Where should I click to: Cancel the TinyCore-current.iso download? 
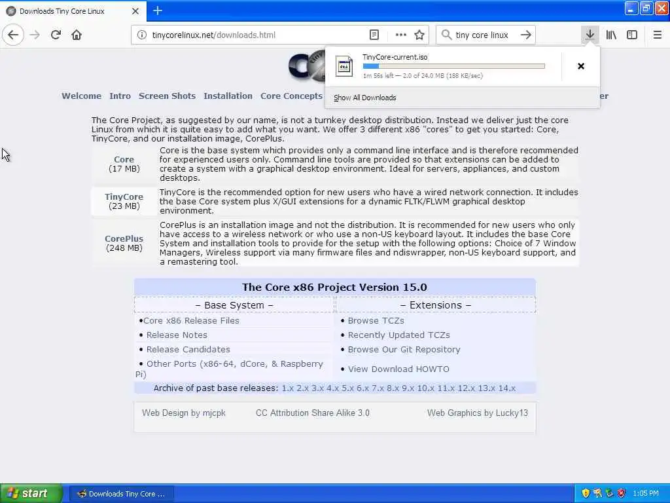[581, 66]
